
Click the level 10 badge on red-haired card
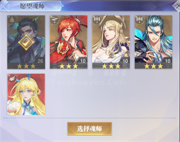83,61
